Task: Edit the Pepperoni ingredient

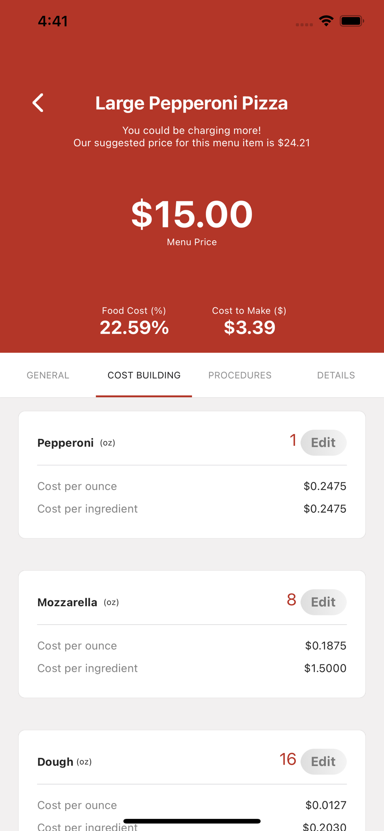Action: [323, 443]
